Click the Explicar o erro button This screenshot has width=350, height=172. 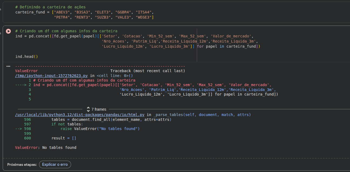[x=55, y=164]
